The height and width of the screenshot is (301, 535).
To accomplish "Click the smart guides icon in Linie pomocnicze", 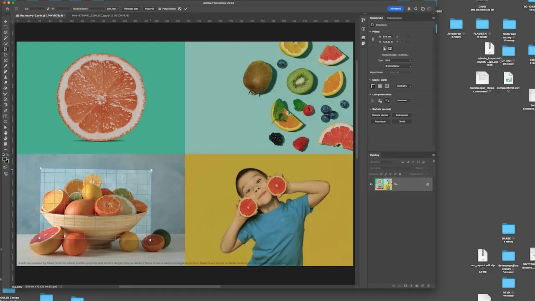I will [x=387, y=101].
